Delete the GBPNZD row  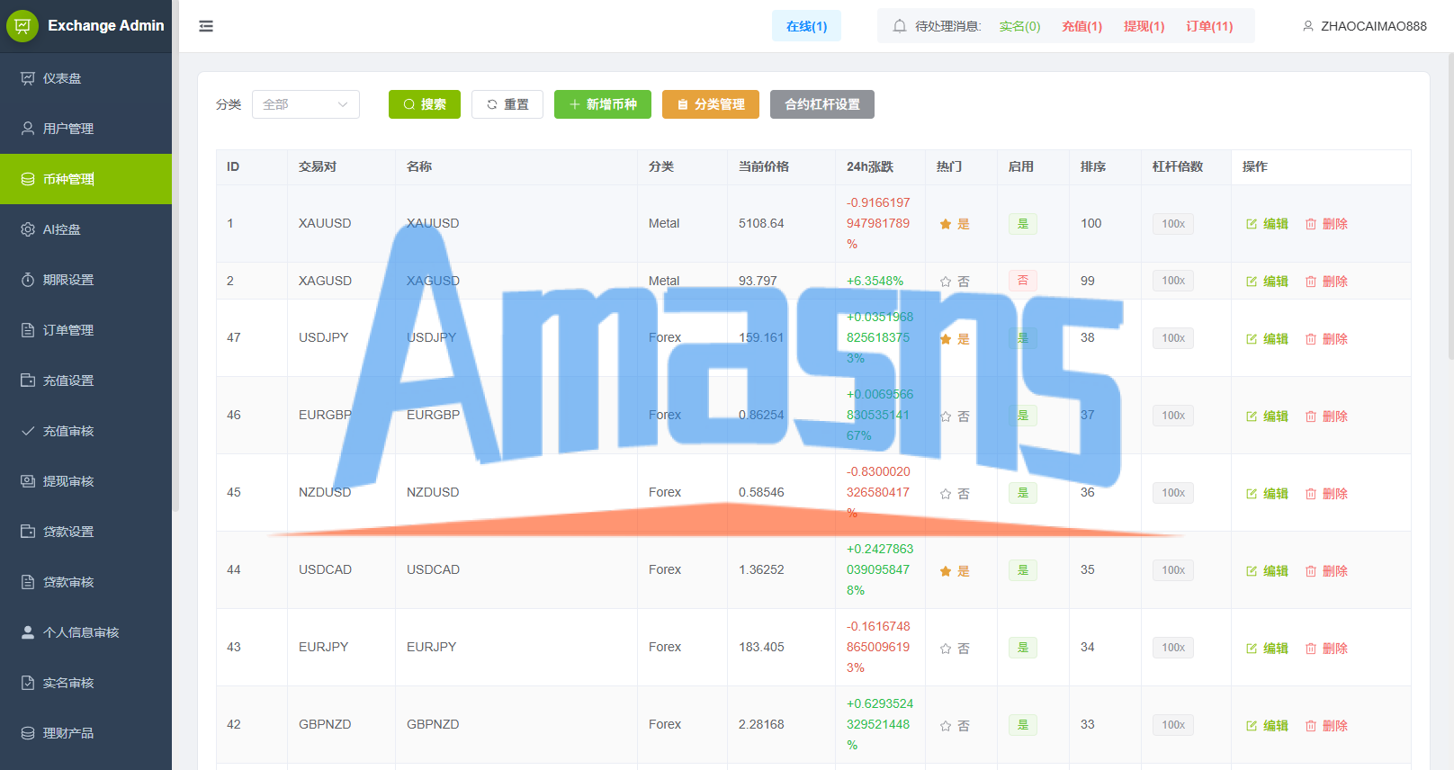tap(1326, 726)
